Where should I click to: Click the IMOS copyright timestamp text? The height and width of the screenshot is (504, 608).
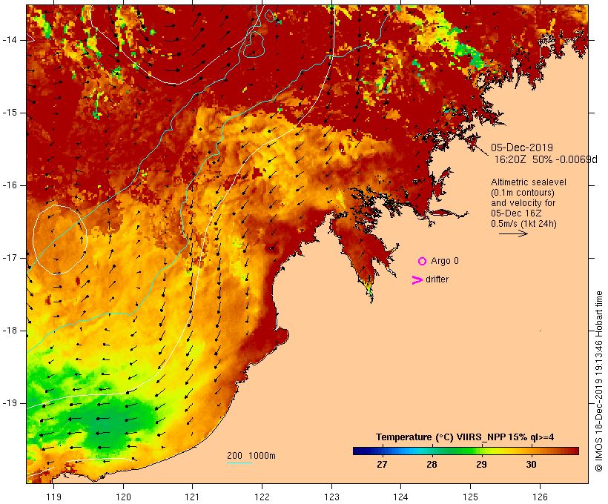(598, 382)
